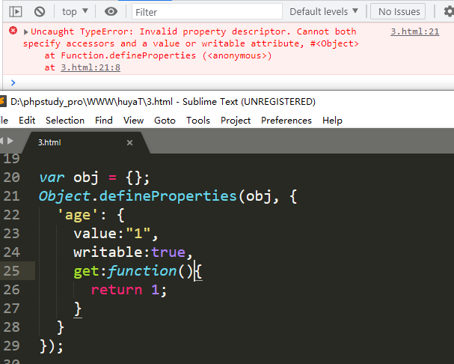Open the 3.html:21:8 stack trace link
The image size is (454, 364).
(91, 67)
